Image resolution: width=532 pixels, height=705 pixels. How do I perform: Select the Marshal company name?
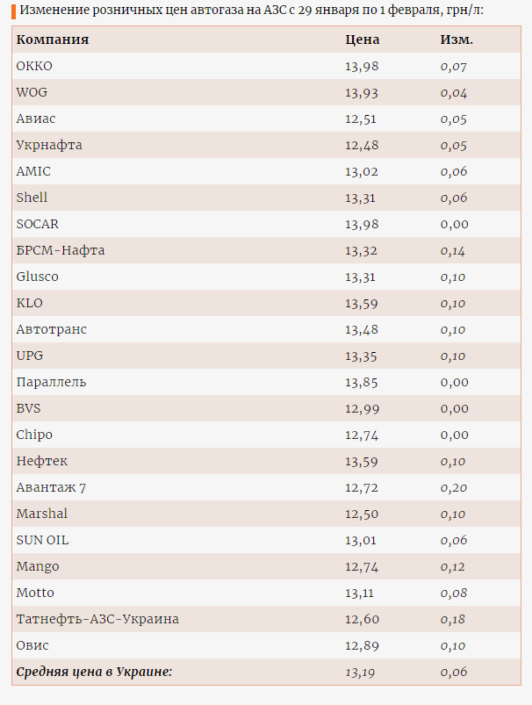point(42,514)
